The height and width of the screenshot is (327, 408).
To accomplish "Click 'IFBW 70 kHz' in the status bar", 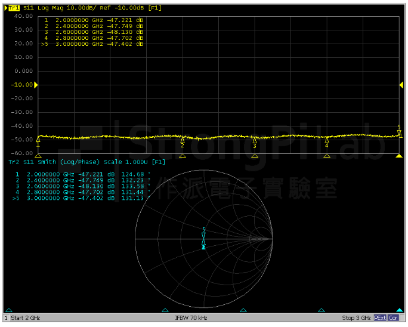I will pyautogui.click(x=191, y=318).
